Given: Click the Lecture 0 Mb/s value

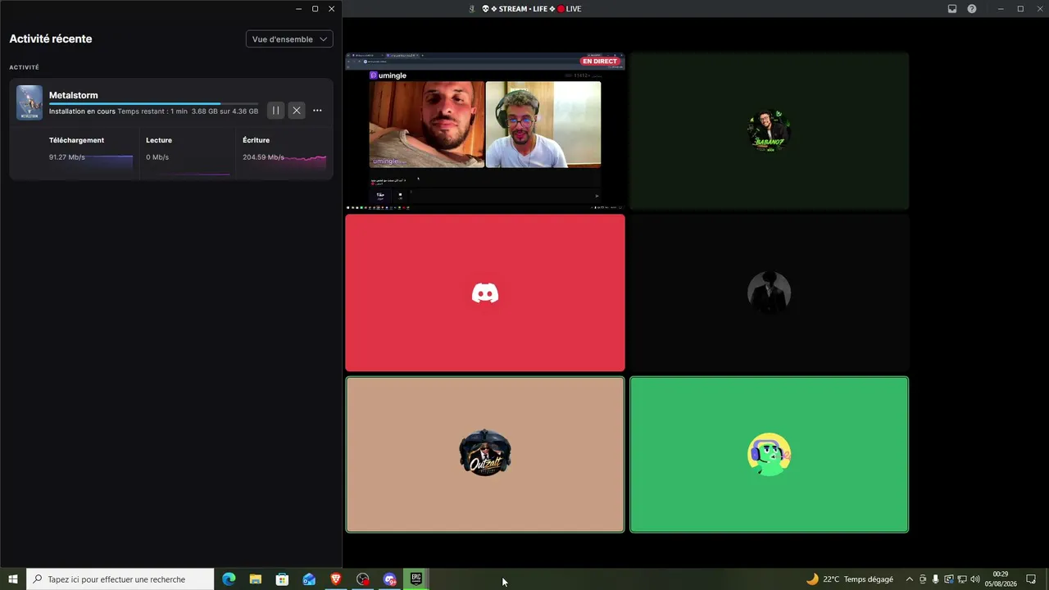Looking at the screenshot, I should coord(157,157).
